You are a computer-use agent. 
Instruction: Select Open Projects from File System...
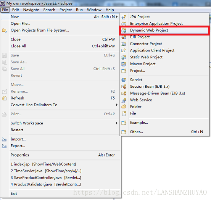click(x=60, y=30)
